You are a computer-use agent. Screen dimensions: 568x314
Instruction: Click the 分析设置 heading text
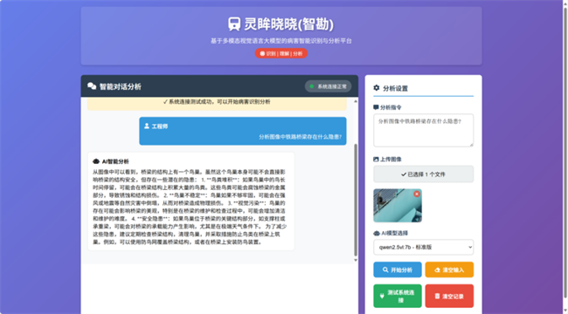tap(395, 88)
